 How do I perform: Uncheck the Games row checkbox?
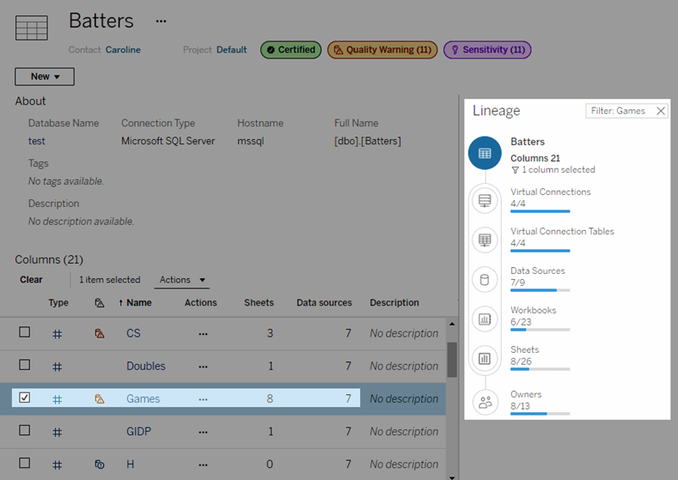pyautogui.click(x=25, y=398)
